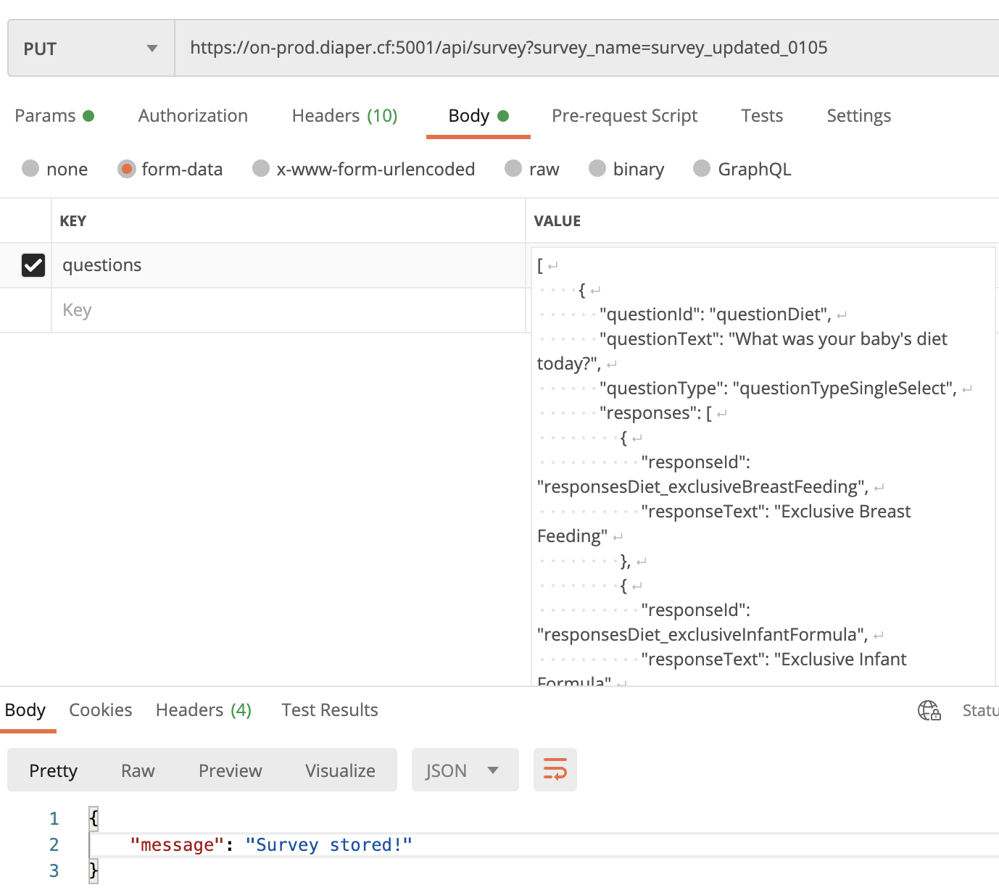Viewport: 999px width, 890px height.
Task: Switch to the Tests tab
Action: (x=762, y=116)
